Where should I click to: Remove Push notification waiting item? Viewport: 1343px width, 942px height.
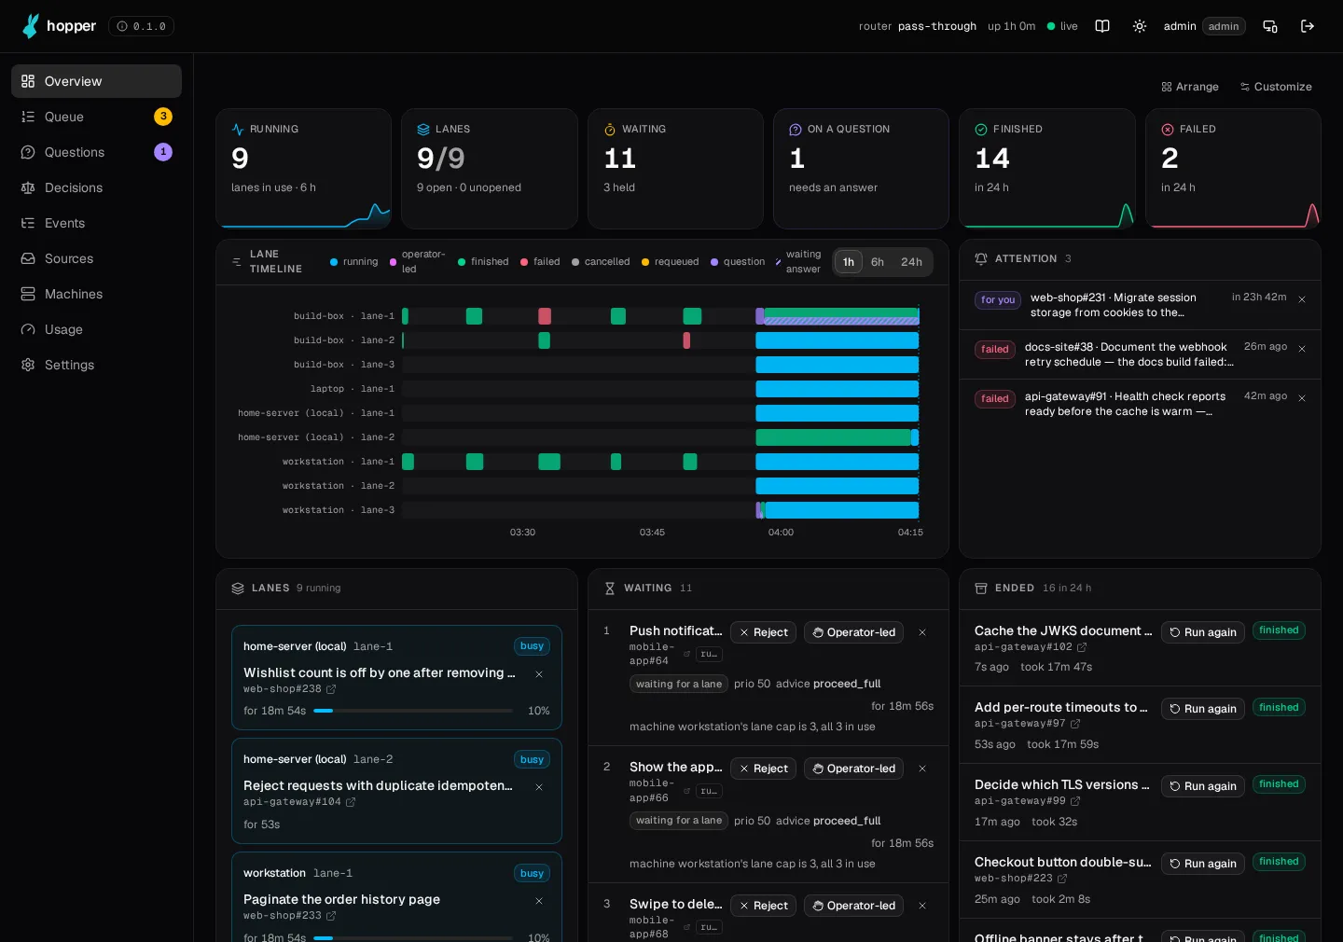(922, 632)
